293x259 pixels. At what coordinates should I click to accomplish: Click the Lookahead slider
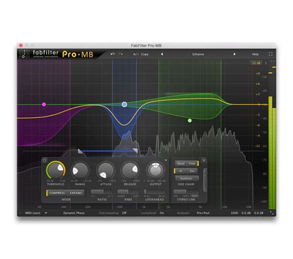155,192
